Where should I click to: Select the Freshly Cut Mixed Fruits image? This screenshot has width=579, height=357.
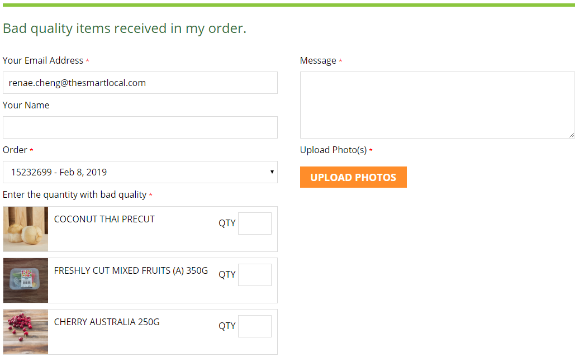click(26, 280)
